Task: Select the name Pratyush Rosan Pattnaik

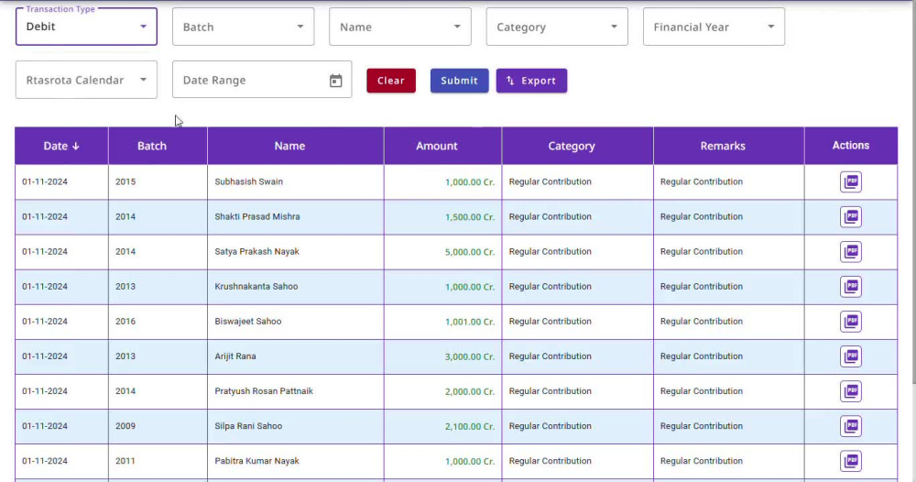Action: 264,391
